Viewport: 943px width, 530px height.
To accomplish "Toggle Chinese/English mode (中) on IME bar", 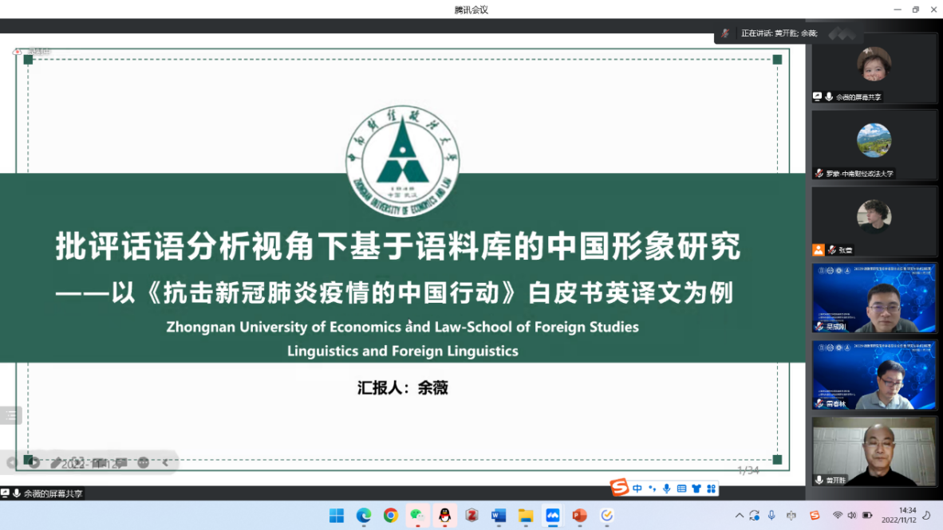I will coord(637,489).
